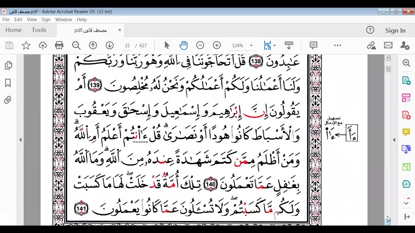Open the green Compress PDF tool
The width and height of the screenshot is (415, 233).
click(x=406, y=167)
